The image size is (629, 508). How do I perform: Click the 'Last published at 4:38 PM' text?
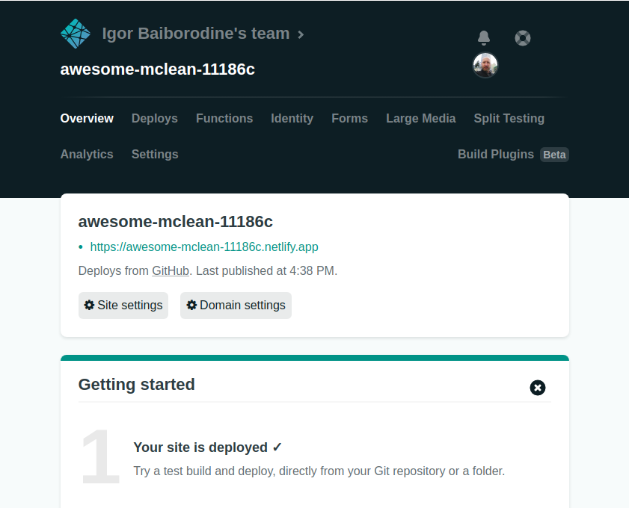pyautogui.click(x=267, y=271)
